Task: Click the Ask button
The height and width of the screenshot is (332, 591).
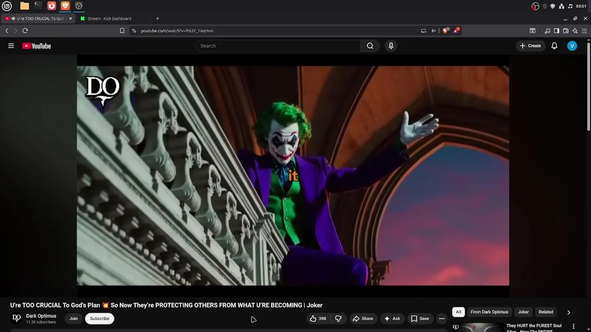Action: click(x=392, y=319)
